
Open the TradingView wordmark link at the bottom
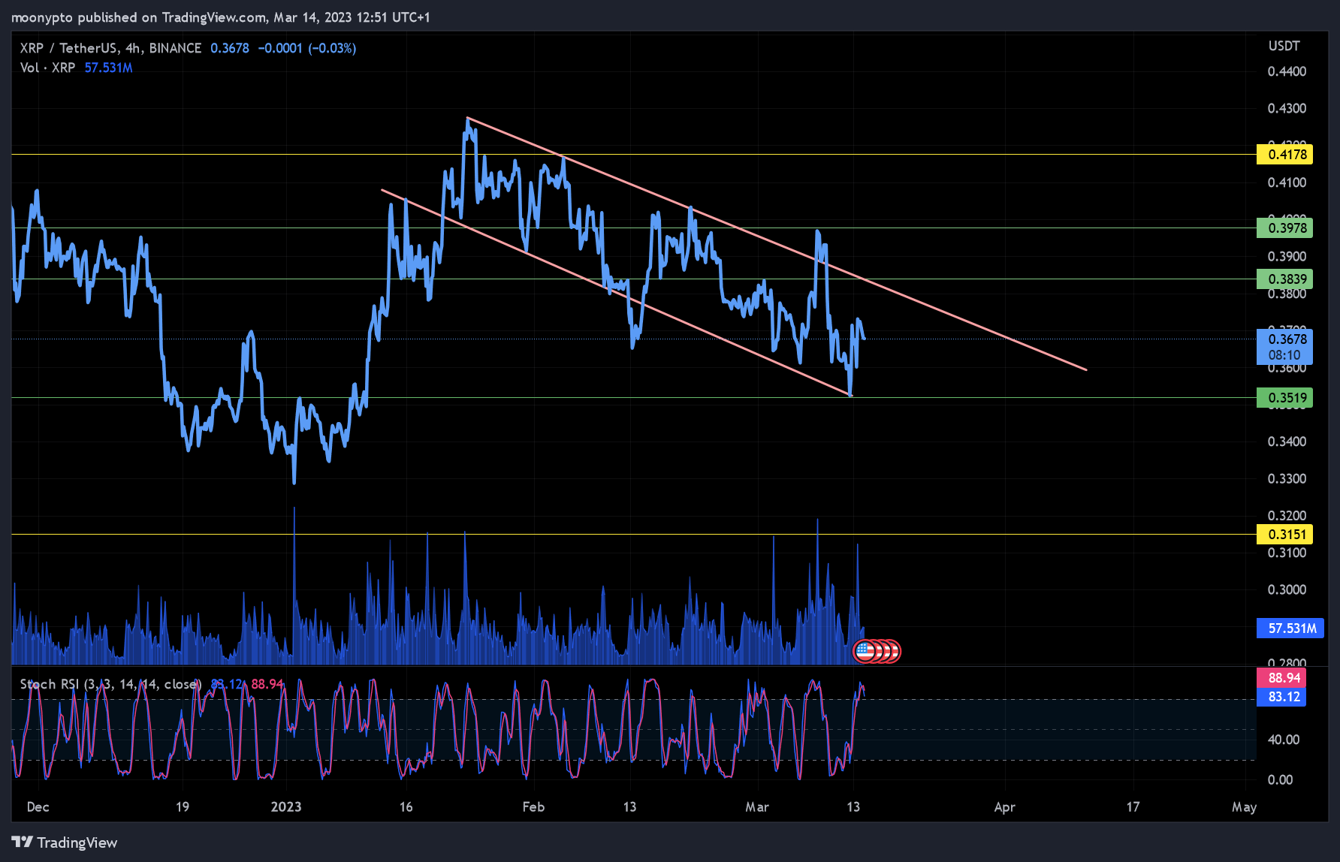tap(77, 842)
